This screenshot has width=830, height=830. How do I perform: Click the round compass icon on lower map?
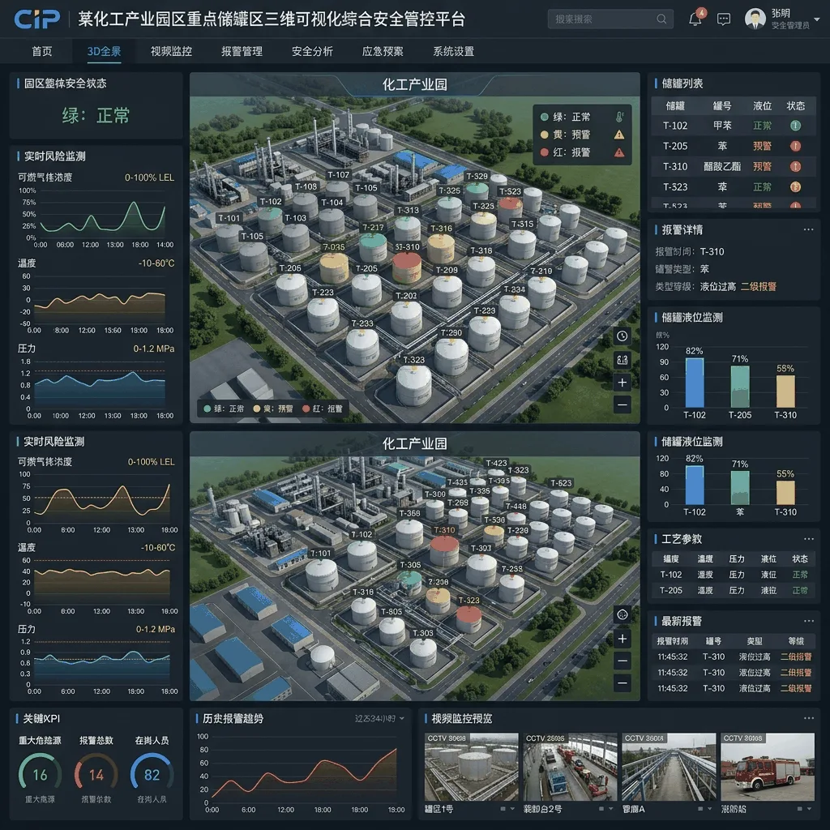(622, 614)
